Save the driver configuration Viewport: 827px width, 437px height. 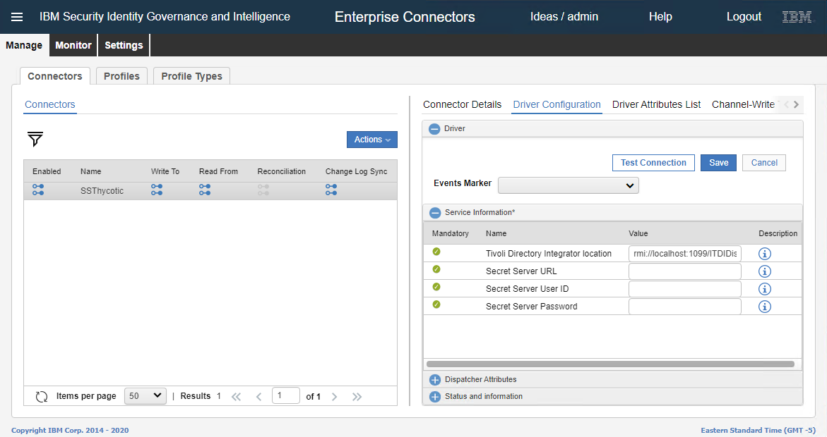coord(718,162)
